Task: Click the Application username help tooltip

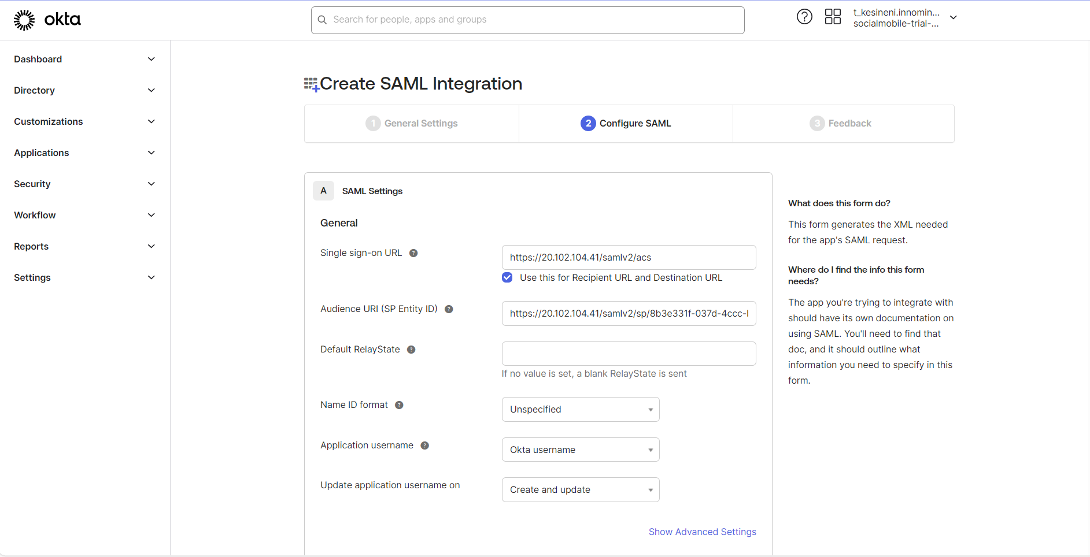Action: coord(424,445)
